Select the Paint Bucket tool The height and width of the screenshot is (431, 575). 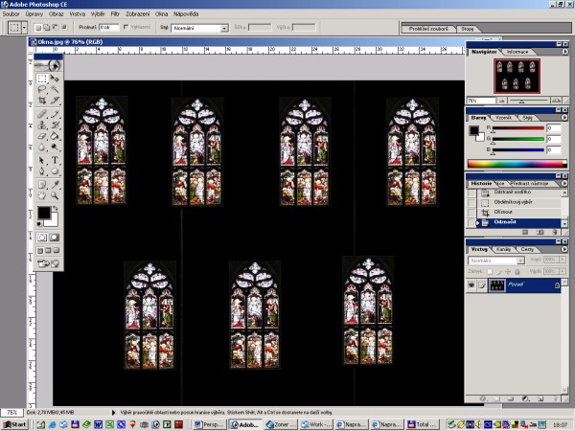click(x=55, y=137)
